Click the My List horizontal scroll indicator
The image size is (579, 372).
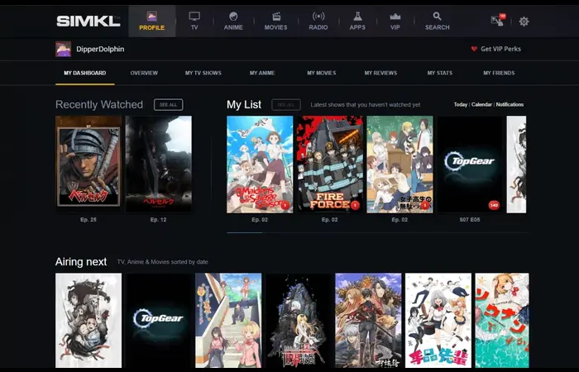click(x=245, y=233)
